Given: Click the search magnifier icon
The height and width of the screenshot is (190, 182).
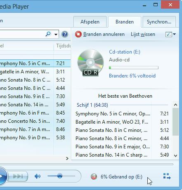Looking at the screenshot, I should [48, 34].
